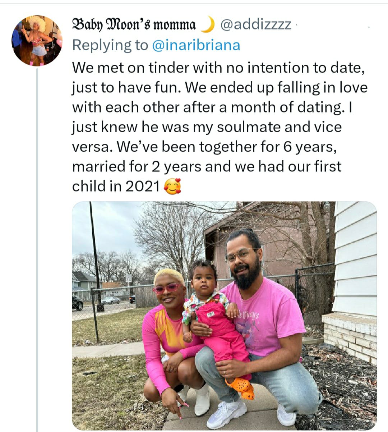The image size is (388, 432).
Task: Click the crescent moon emoji beside the display name
Action: point(207,25)
